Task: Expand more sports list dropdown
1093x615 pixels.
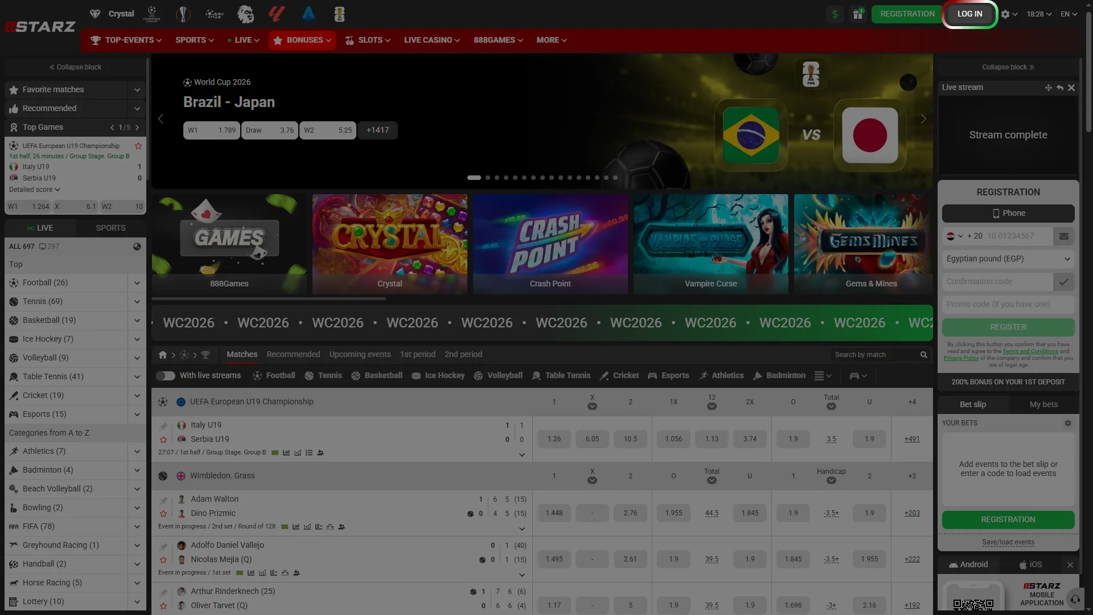Action: (x=823, y=376)
